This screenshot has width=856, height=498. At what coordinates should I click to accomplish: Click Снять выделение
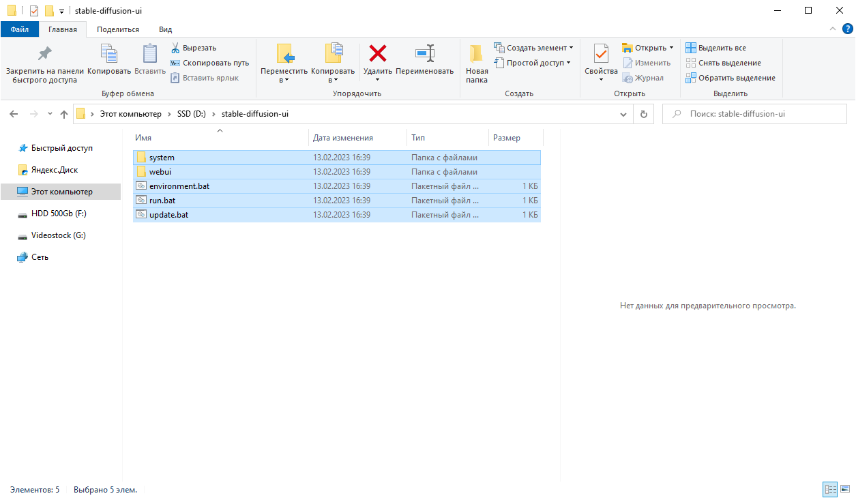click(x=723, y=63)
